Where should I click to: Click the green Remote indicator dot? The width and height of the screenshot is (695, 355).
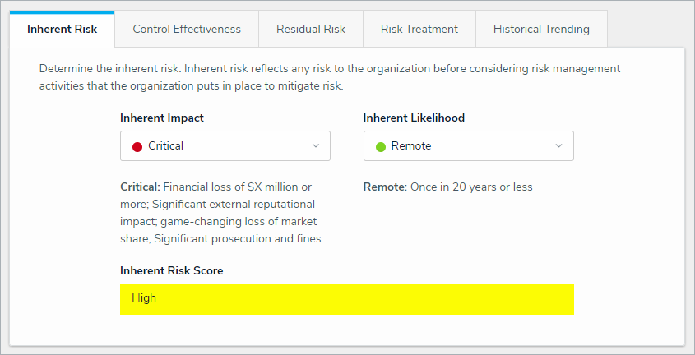pos(381,147)
